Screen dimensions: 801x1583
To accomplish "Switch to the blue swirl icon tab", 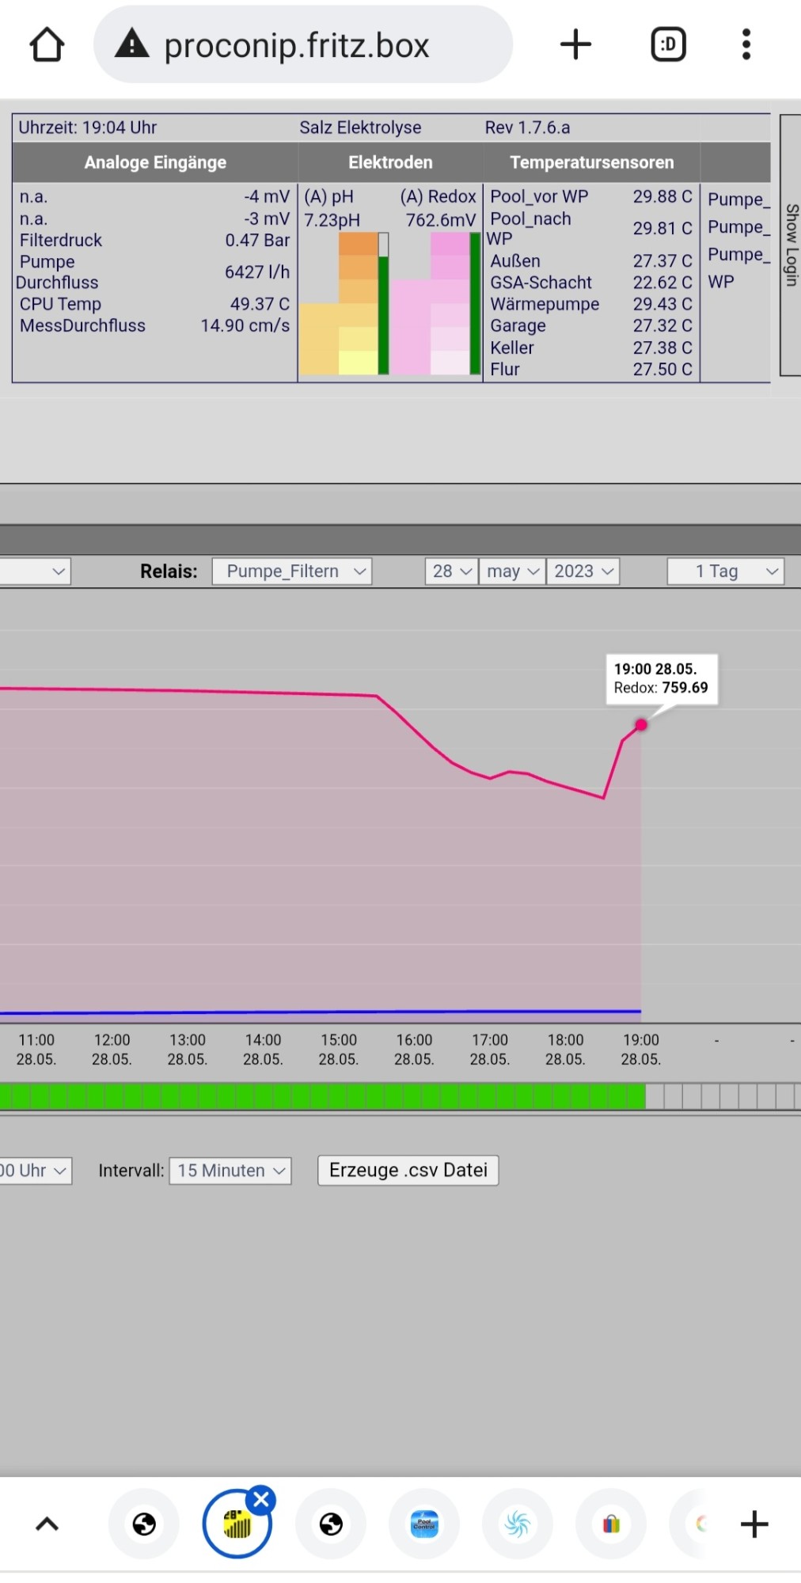I will click(x=518, y=1524).
